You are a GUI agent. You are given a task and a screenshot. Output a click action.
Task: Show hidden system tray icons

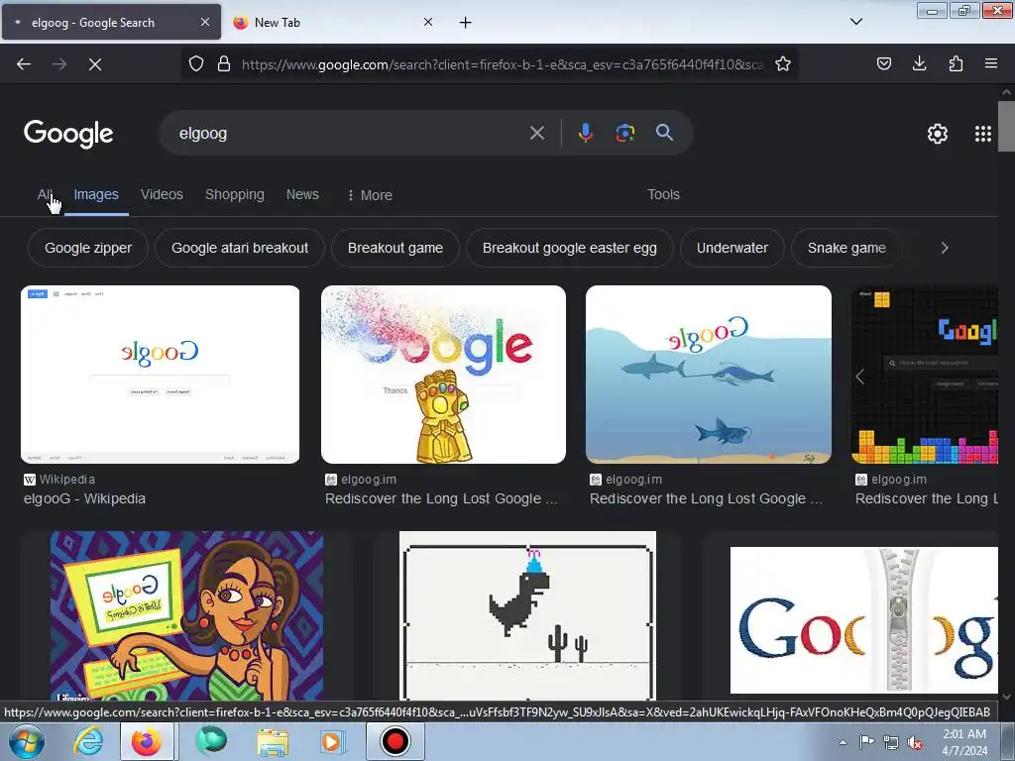pyautogui.click(x=843, y=743)
